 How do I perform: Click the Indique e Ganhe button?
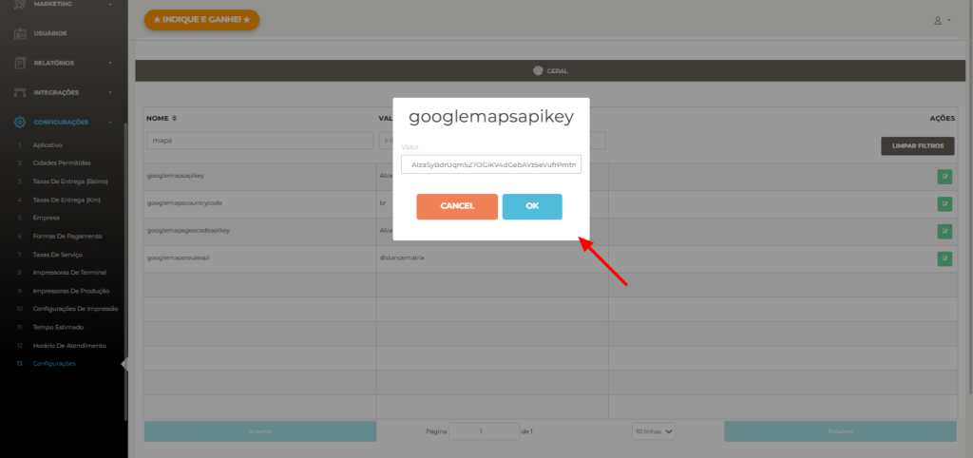pos(201,20)
